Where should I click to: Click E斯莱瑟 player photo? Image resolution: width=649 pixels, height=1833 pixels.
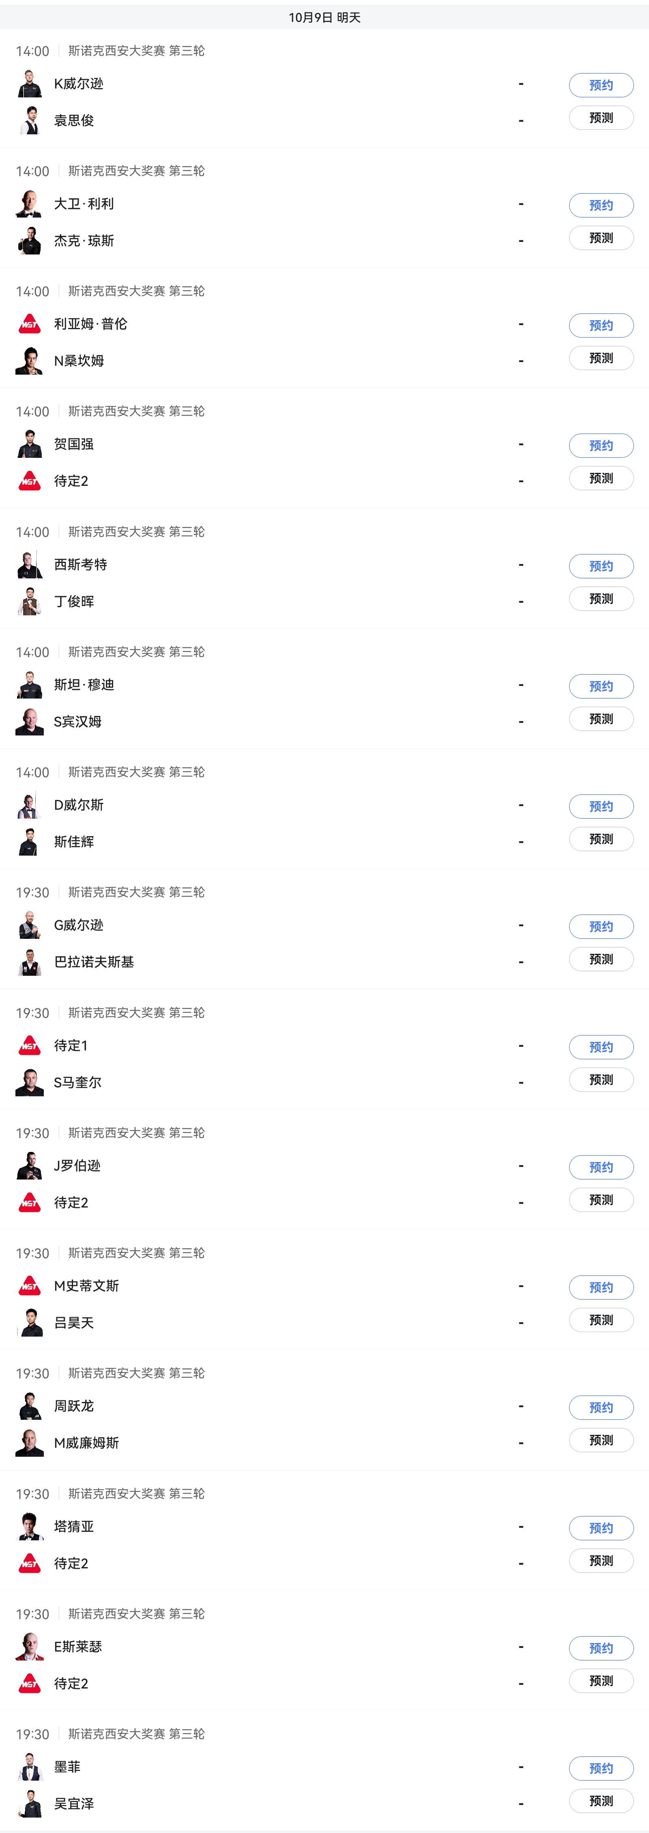coord(29,1647)
